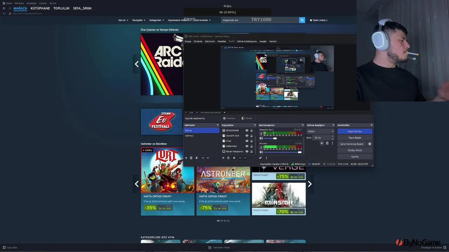Open virtual camera settings gear
This screenshot has width=449, height=252.
(x=370, y=144)
